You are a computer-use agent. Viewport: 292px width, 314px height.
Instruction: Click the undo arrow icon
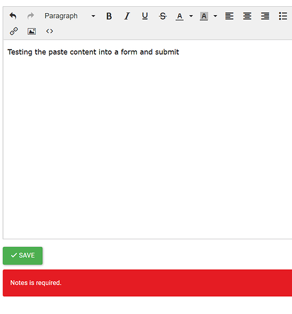click(x=13, y=16)
